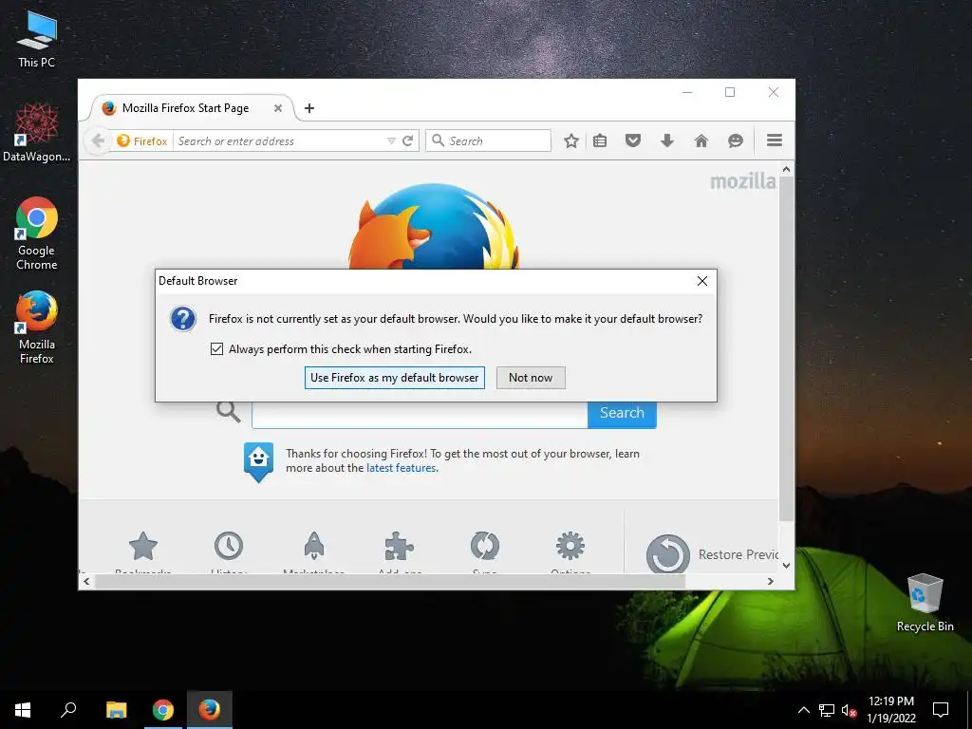Switch to Chrome in taskbar
Viewport: 972px width, 729px height.
point(163,710)
